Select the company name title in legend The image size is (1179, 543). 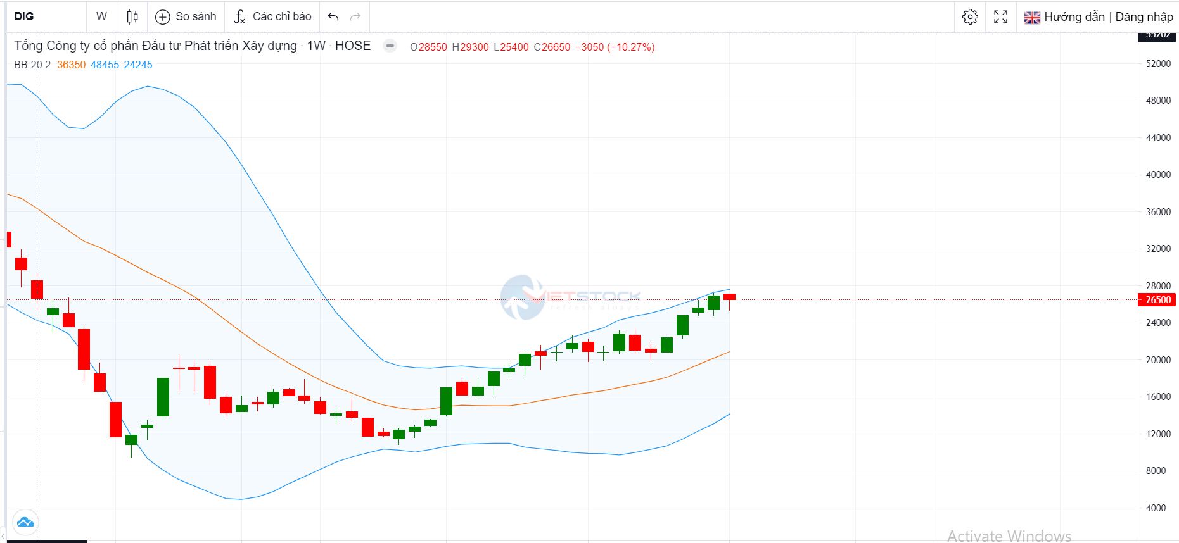click(156, 46)
